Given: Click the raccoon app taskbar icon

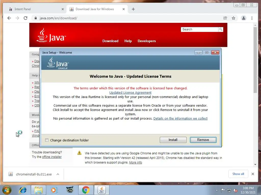Looking at the screenshot, I should tap(70, 190).
